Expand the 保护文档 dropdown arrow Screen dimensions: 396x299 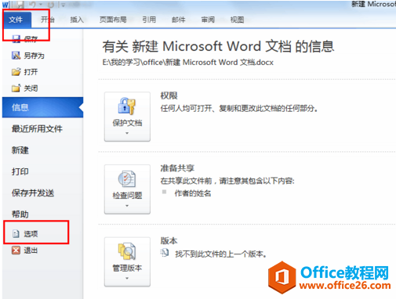(127, 133)
